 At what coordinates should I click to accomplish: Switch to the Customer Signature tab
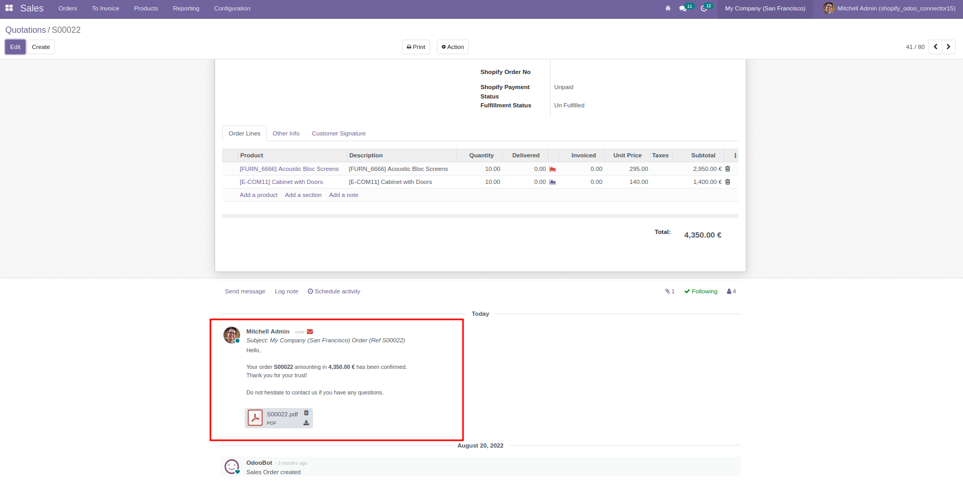point(339,133)
